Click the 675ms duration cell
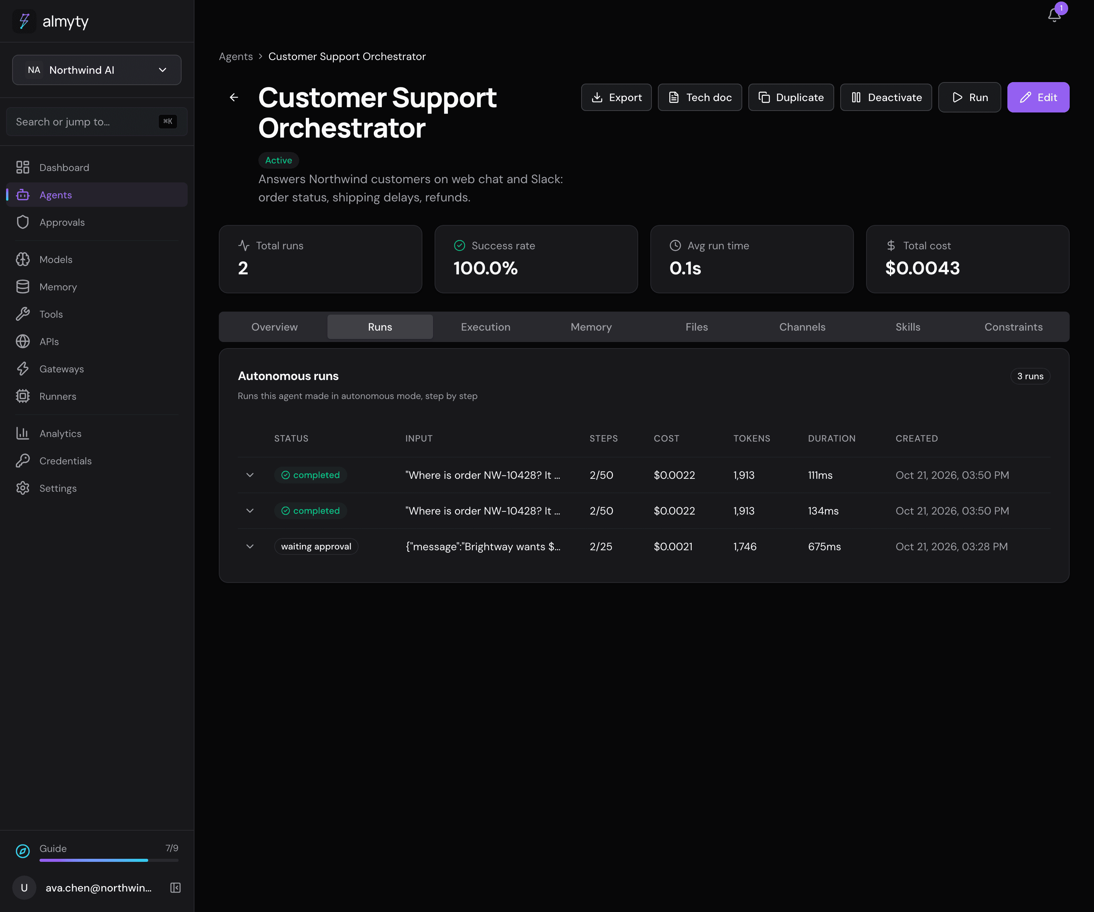Image resolution: width=1094 pixels, height=912 pixels. 824,546
